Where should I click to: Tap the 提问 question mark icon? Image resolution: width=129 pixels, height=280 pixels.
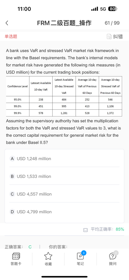point(113,256)
